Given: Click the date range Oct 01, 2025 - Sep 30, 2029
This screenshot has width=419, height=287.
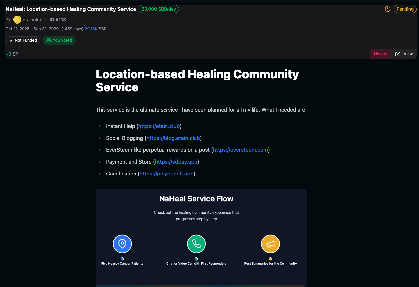Looking at the screenshot, I should 32,29.
